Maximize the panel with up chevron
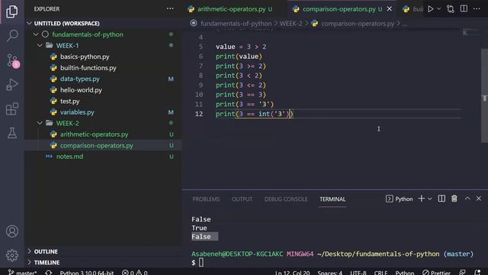 tap(467, 199)
